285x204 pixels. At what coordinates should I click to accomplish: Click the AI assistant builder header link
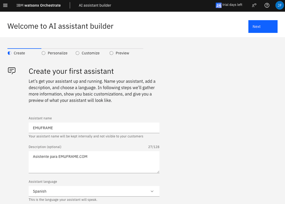coord(95,5)
